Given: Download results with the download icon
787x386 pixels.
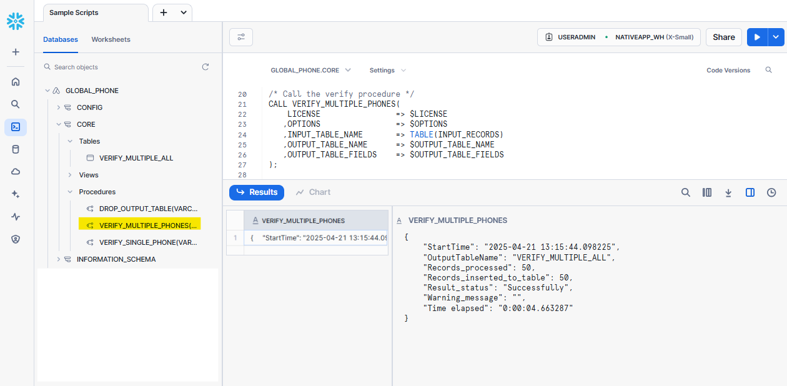Looking at the screenshot, I should click(x=728, y=192).
